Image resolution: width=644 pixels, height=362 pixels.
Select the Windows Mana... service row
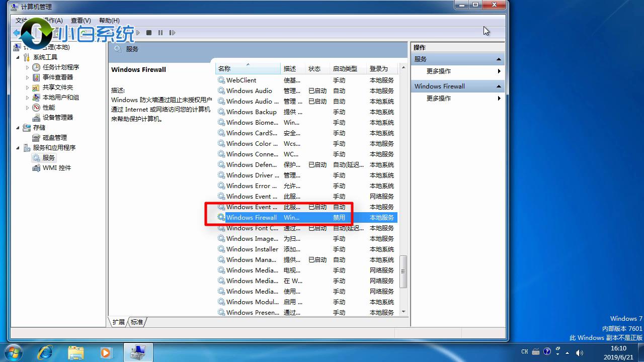coord(307,259)
